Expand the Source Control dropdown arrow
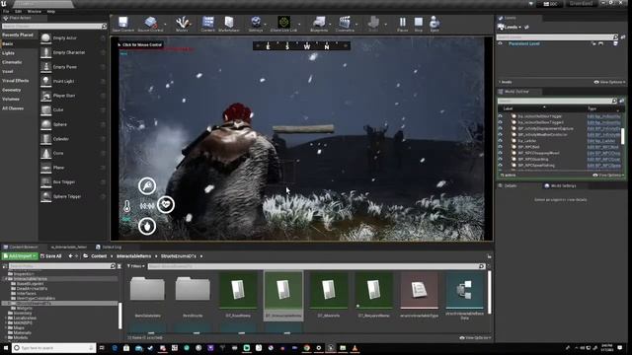Screen dimensions: 632x355 click(165, 24)
